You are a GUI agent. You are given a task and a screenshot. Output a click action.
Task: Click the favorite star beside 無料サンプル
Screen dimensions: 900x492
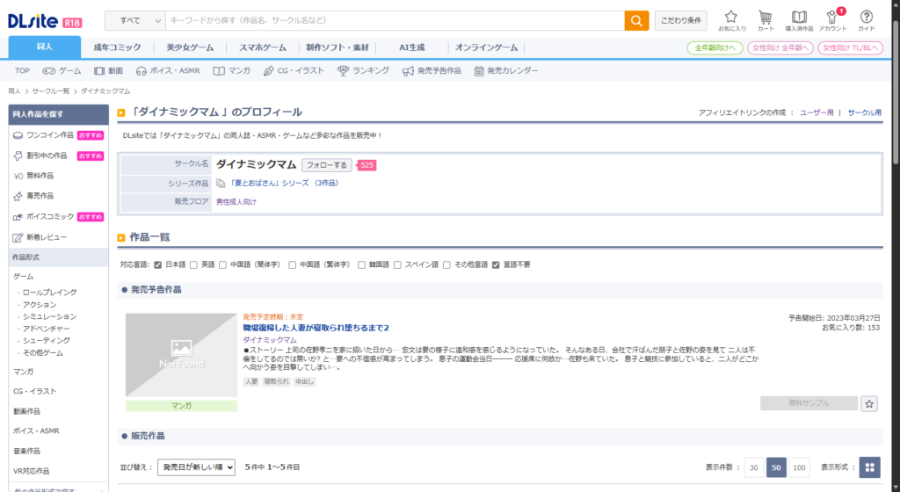coord(869,403)
